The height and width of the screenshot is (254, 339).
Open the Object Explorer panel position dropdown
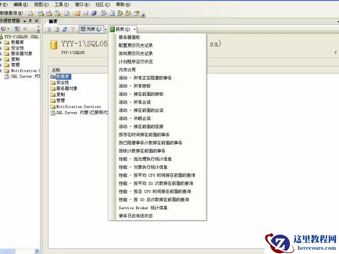(24, 21)
